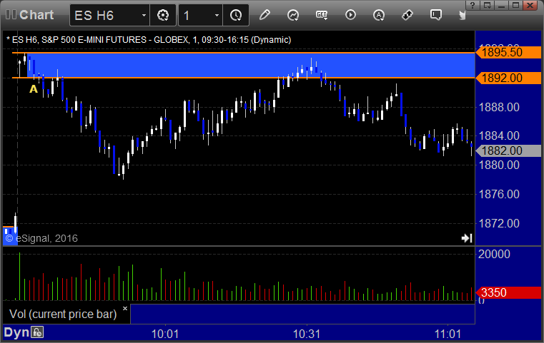
Task: Close the Vol study pane with x
Action: point(125,308)
